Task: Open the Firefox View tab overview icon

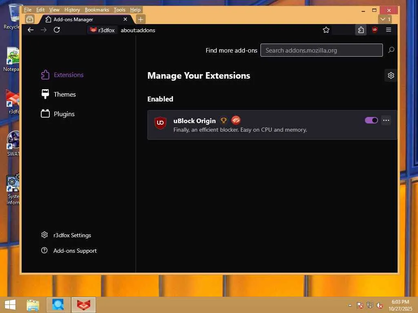Action: tap(30, 19)
